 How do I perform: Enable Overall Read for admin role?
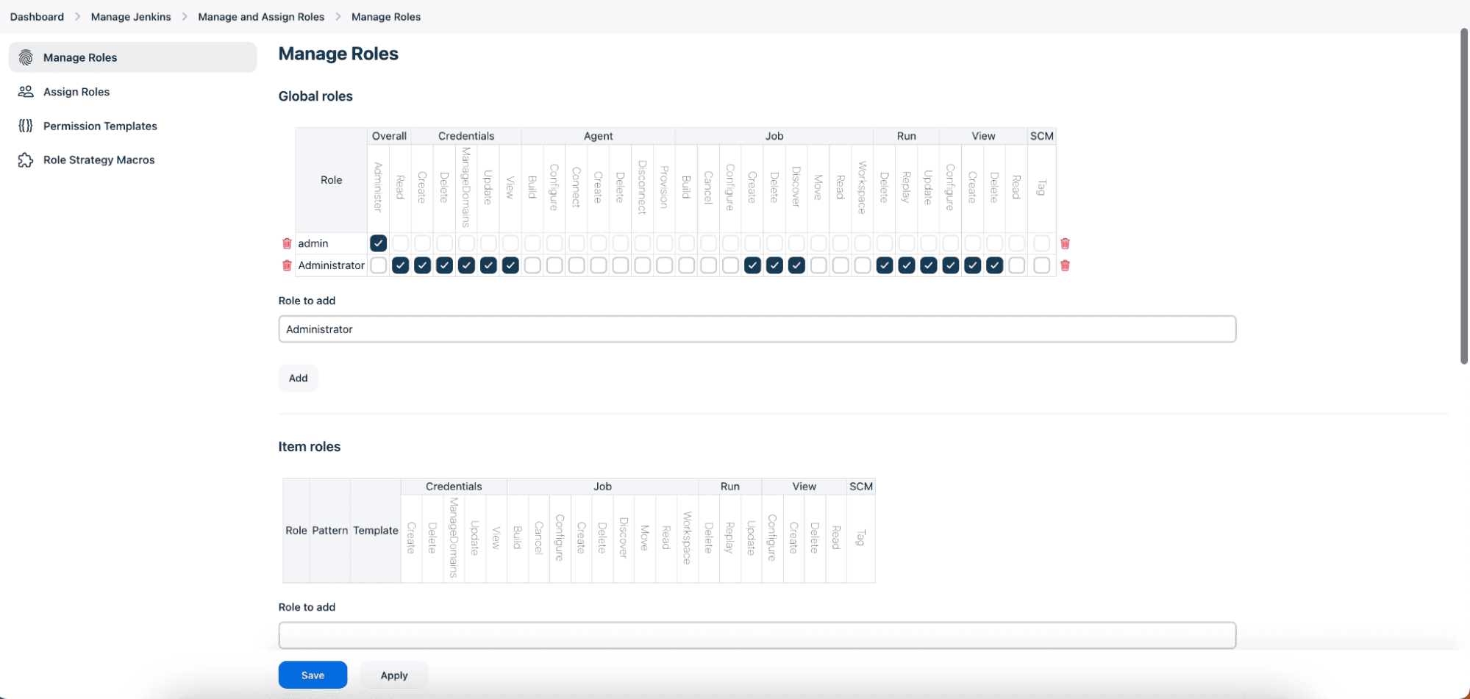(x=400, y=243)
